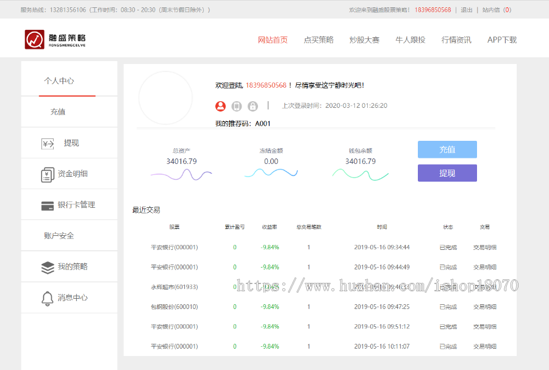Image resolution: width=549 pixels, height=370 pixels.
Task: Click the red user profile icon
Action: point(220,106)
